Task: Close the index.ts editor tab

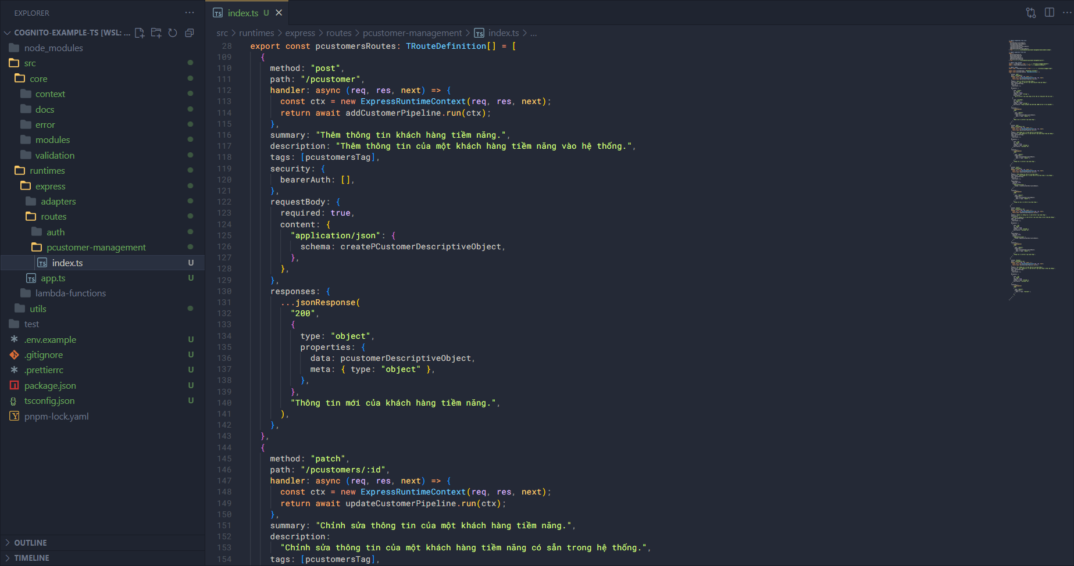Action: (x=279, y=13)
